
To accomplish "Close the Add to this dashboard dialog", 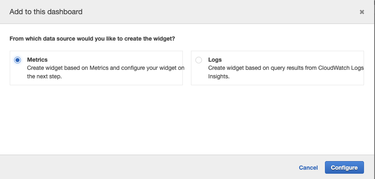I will 362,12.
